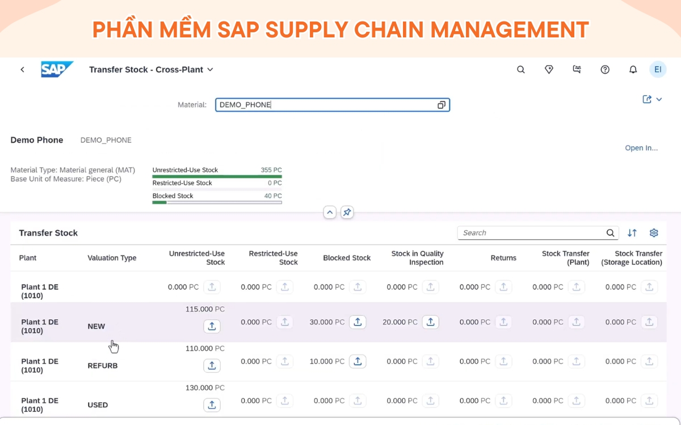The width and height of the screenshot is (681, 425).
Task: Click the Valuation Type column header
Action: (x=112, y=258)
